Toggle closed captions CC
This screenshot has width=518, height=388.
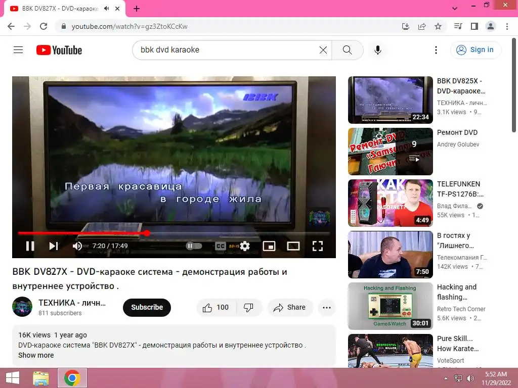[x=221, y=246]
